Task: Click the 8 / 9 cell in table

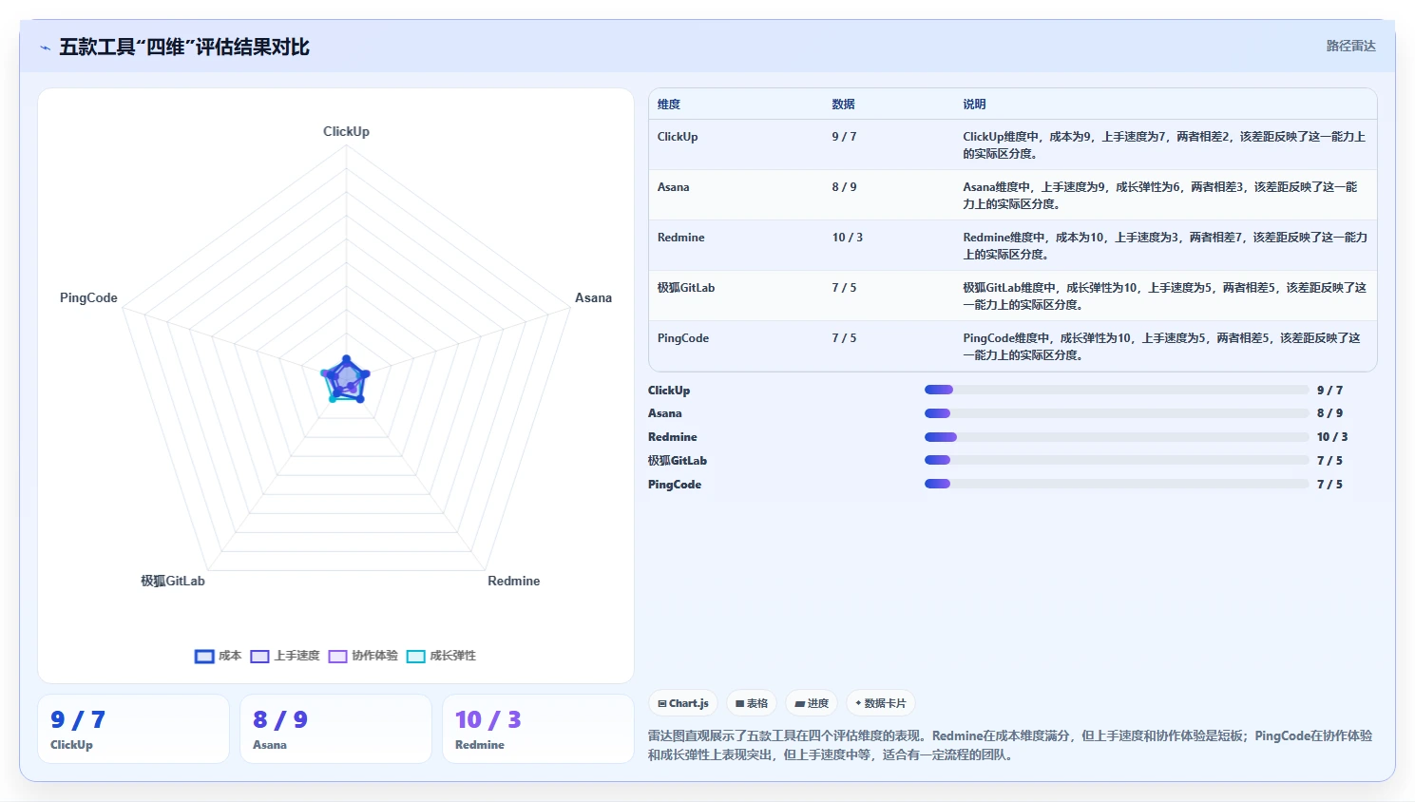Action: 844,187
